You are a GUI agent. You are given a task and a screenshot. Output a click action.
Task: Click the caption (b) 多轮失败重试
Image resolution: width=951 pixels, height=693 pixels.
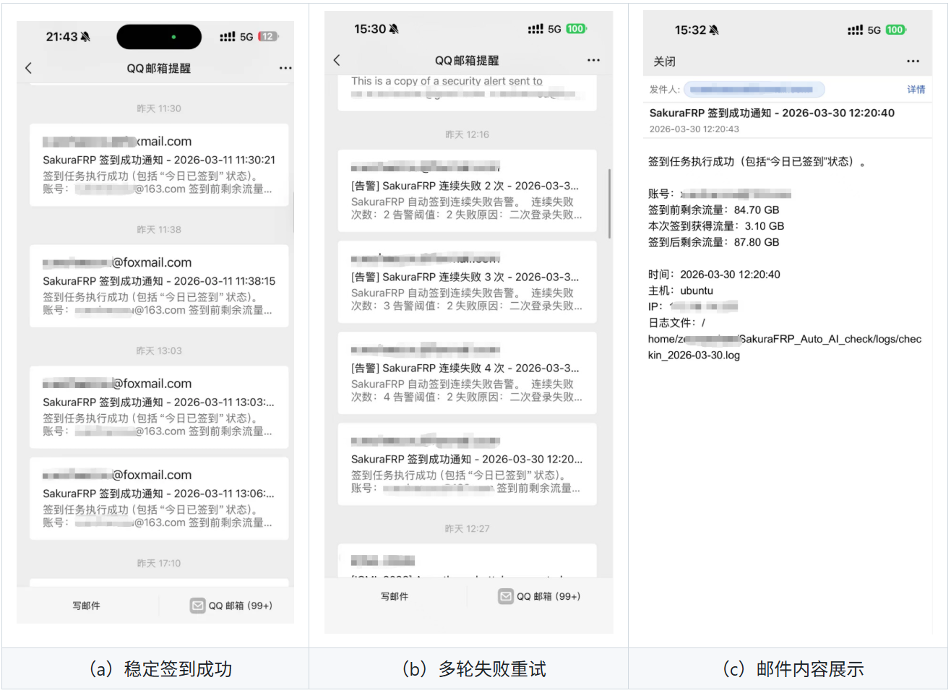click(474, 669)
